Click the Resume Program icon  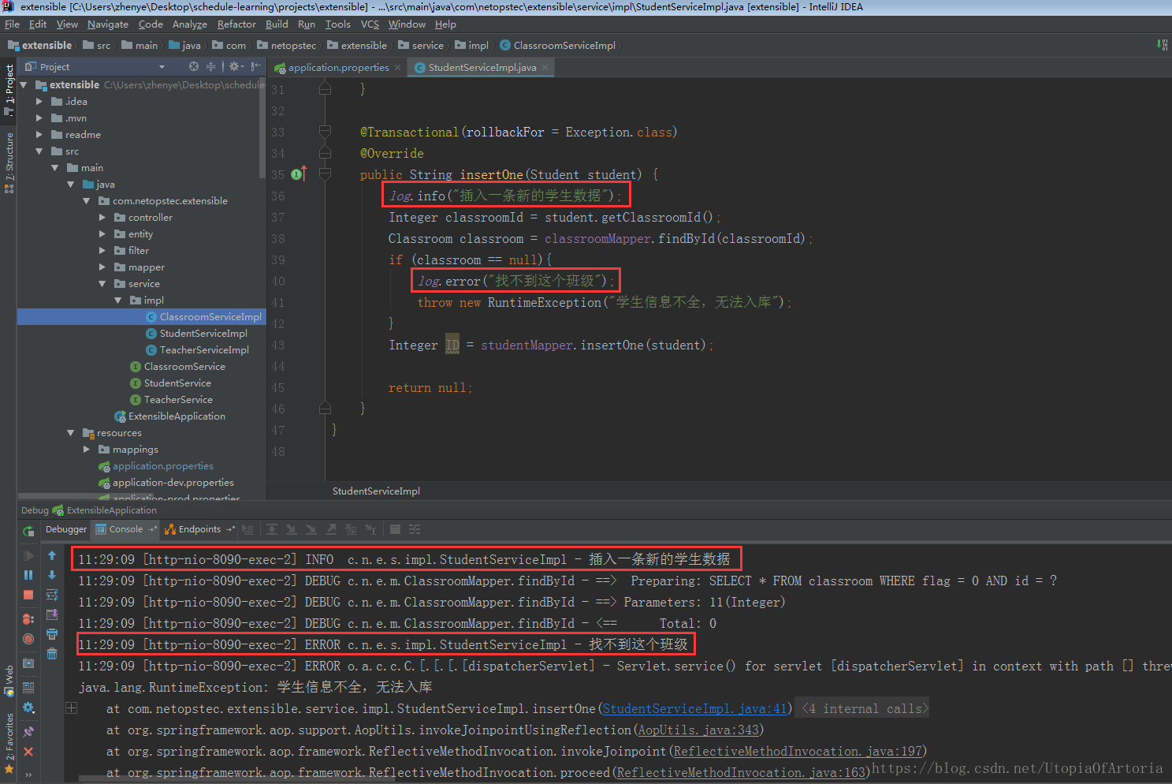click(x=28, y=554)
